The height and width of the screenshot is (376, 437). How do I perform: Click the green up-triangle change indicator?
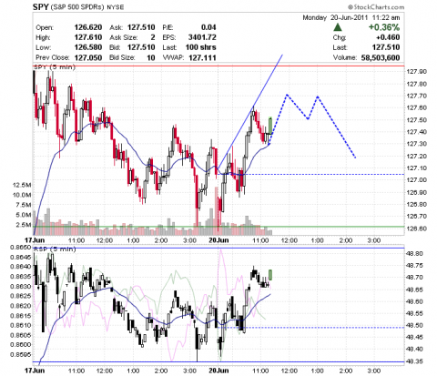338,27
